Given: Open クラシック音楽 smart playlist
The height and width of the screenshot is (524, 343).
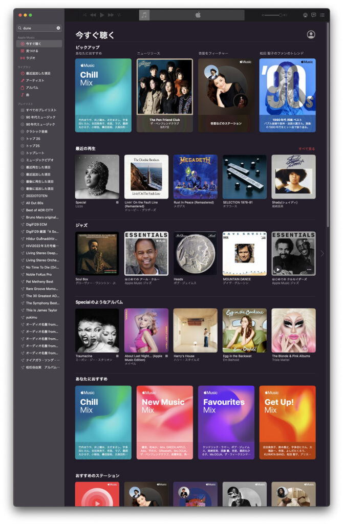Looking at the screenshot, I should pos(39,132).
